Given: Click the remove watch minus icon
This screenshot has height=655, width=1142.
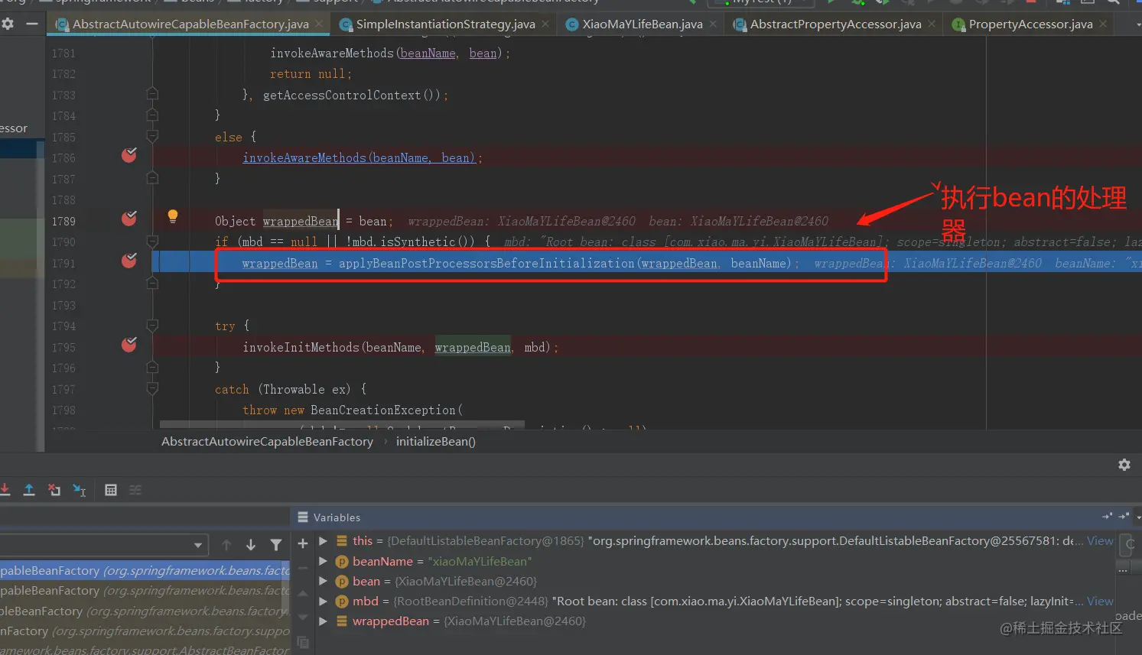Looking at the screenshot, I should pyautogui.click(x=303, y=568).
